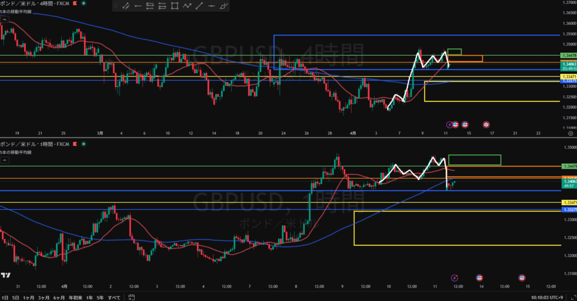Click purple lightning event icon on lower chart
The height and width of the screenshot is (301, 577).
[455, 277]
